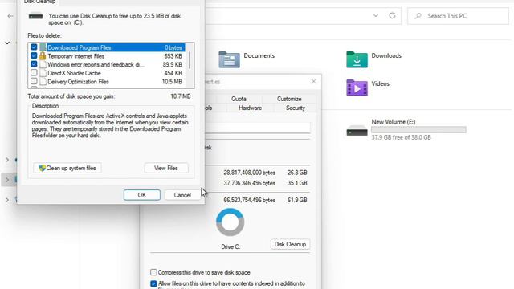
Task: Select the New Volume (E:) drive icon
Action: (357, 131)
